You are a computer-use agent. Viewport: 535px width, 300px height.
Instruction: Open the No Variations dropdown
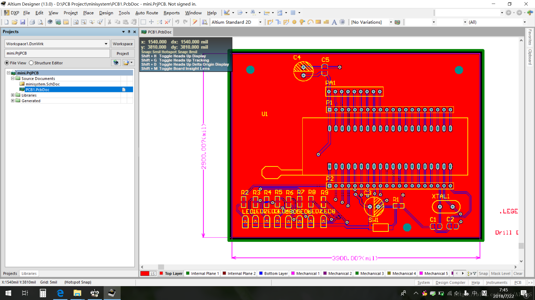(391, 22)
